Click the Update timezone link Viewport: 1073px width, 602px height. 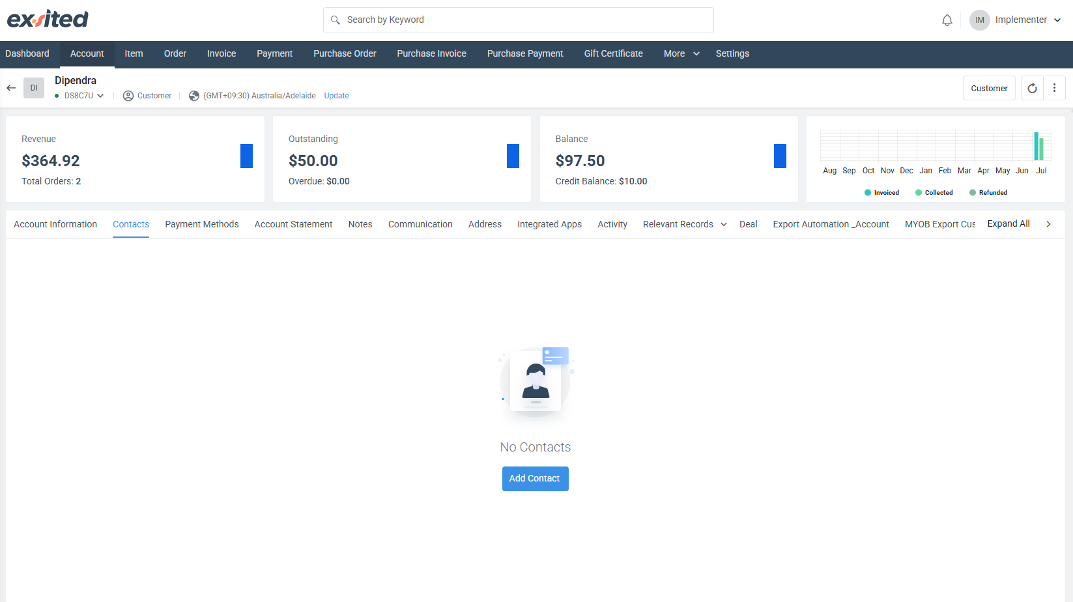(x=337, y=96)
